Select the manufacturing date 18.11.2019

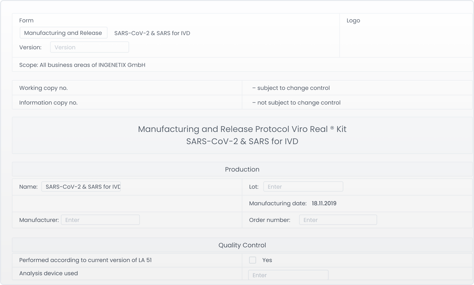pyautogui.click(x=324, y=203)
